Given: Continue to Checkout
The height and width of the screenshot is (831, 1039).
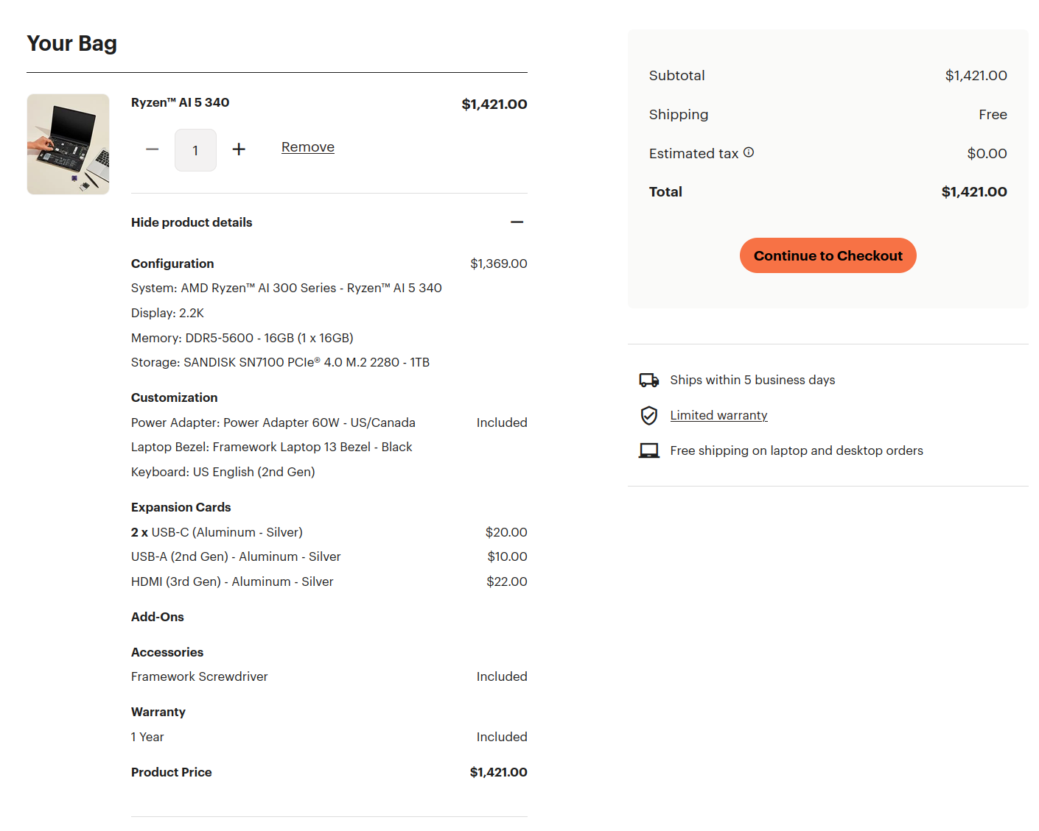Looking at the screenshot, I should click(x=828, y=255).
